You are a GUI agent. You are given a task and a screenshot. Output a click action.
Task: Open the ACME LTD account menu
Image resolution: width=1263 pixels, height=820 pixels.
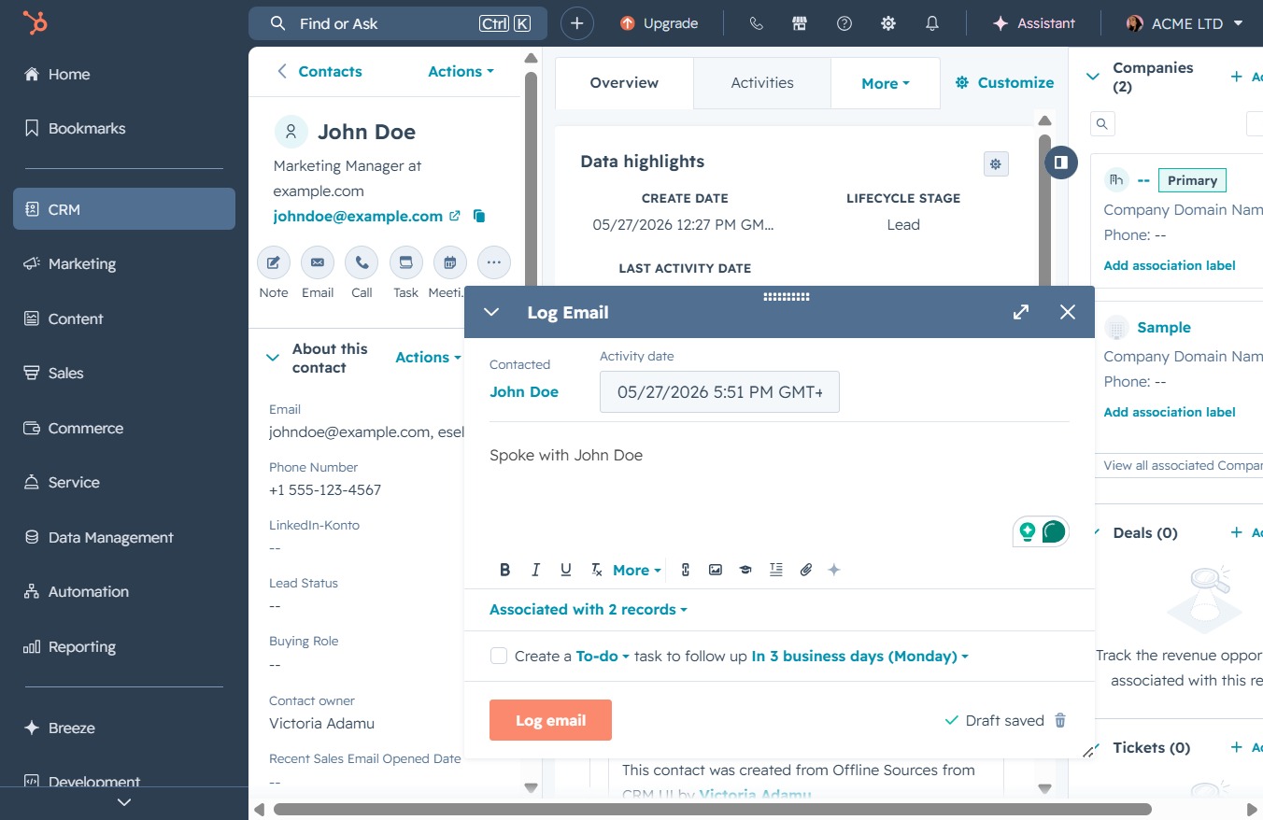pyautogui.click(x=1185, y=23)
